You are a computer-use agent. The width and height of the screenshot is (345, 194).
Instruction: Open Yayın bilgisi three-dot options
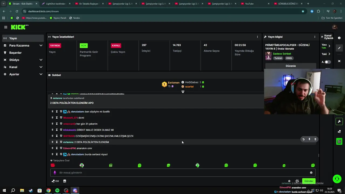315,37
